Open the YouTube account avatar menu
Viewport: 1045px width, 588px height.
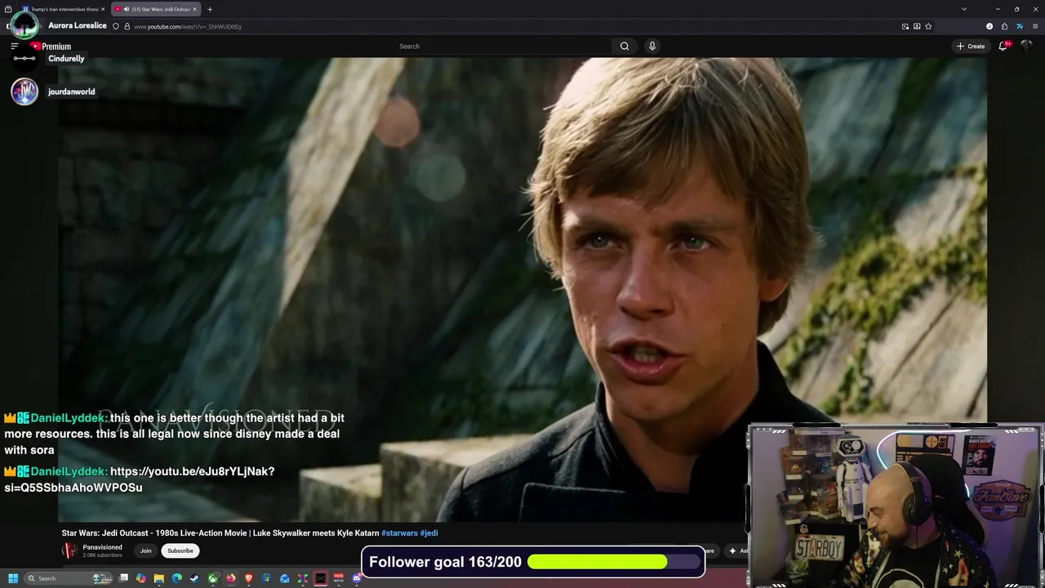point(1027,46)
